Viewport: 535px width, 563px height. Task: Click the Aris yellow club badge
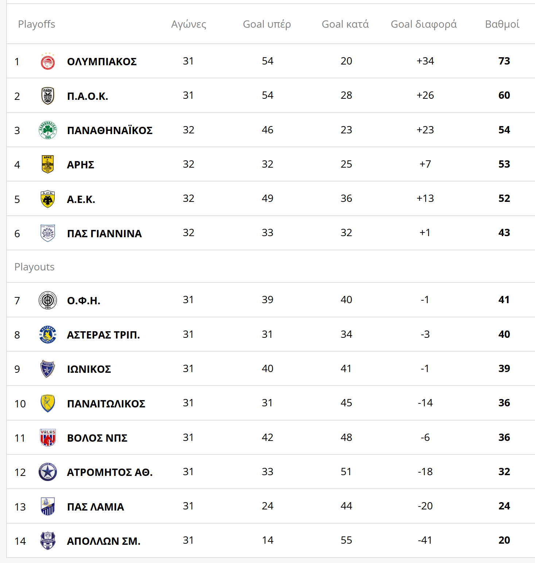coord(48,164)
